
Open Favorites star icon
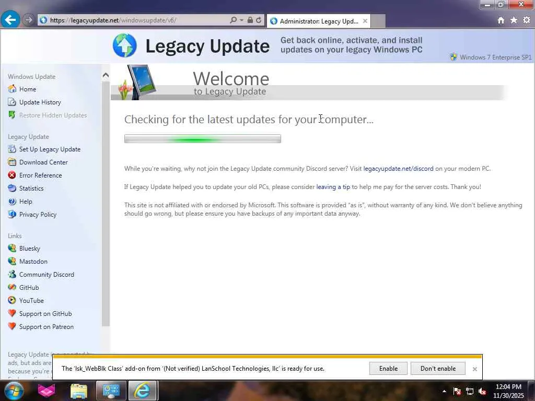[514, 20]
